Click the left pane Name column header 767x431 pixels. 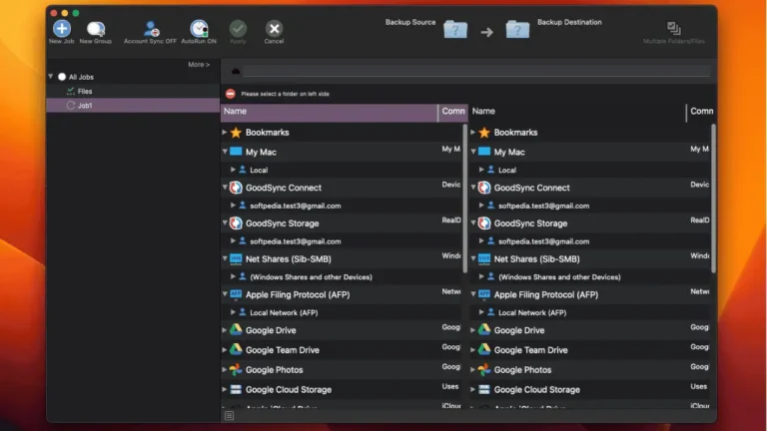pyautogui.click(x=330, y=112)
